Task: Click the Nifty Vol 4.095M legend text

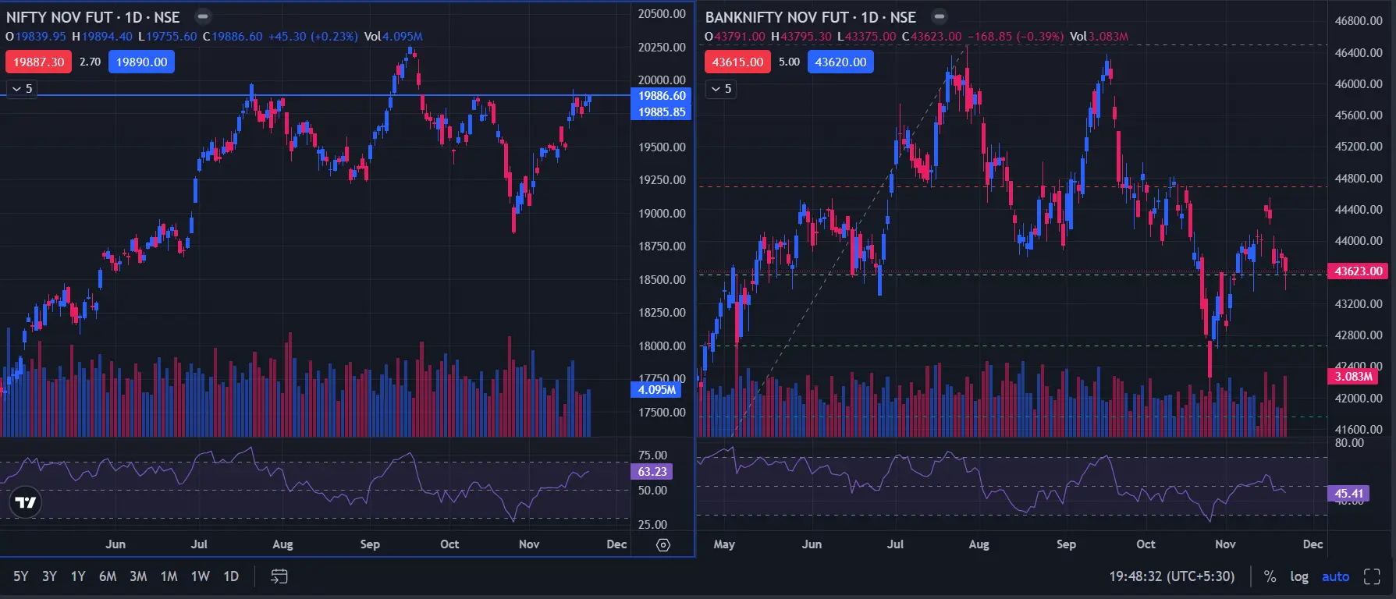Action: 393,36
